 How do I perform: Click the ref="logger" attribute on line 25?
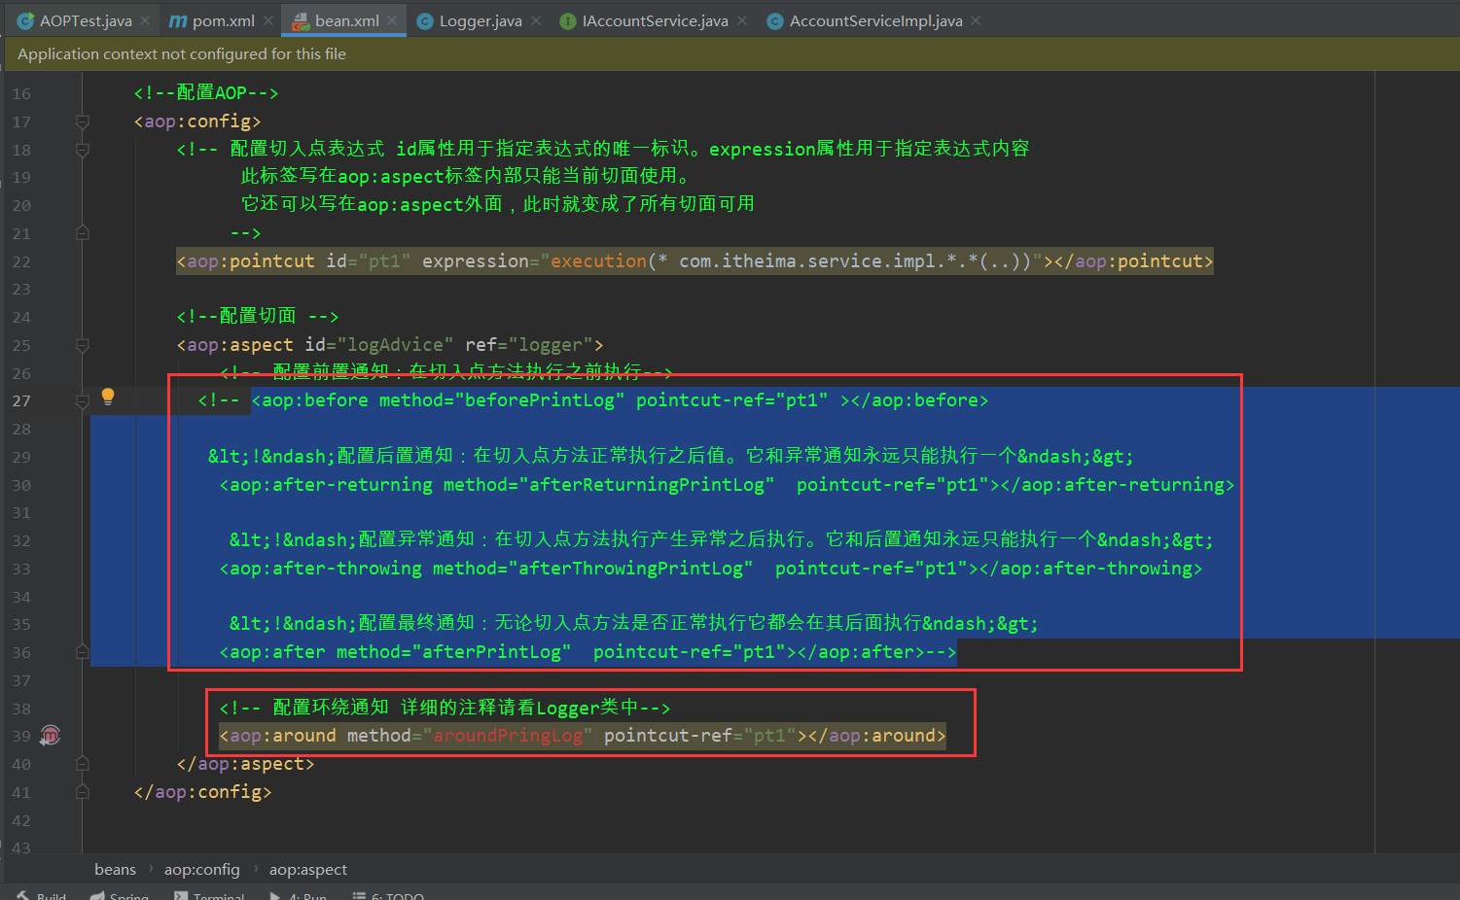(528, 345)
